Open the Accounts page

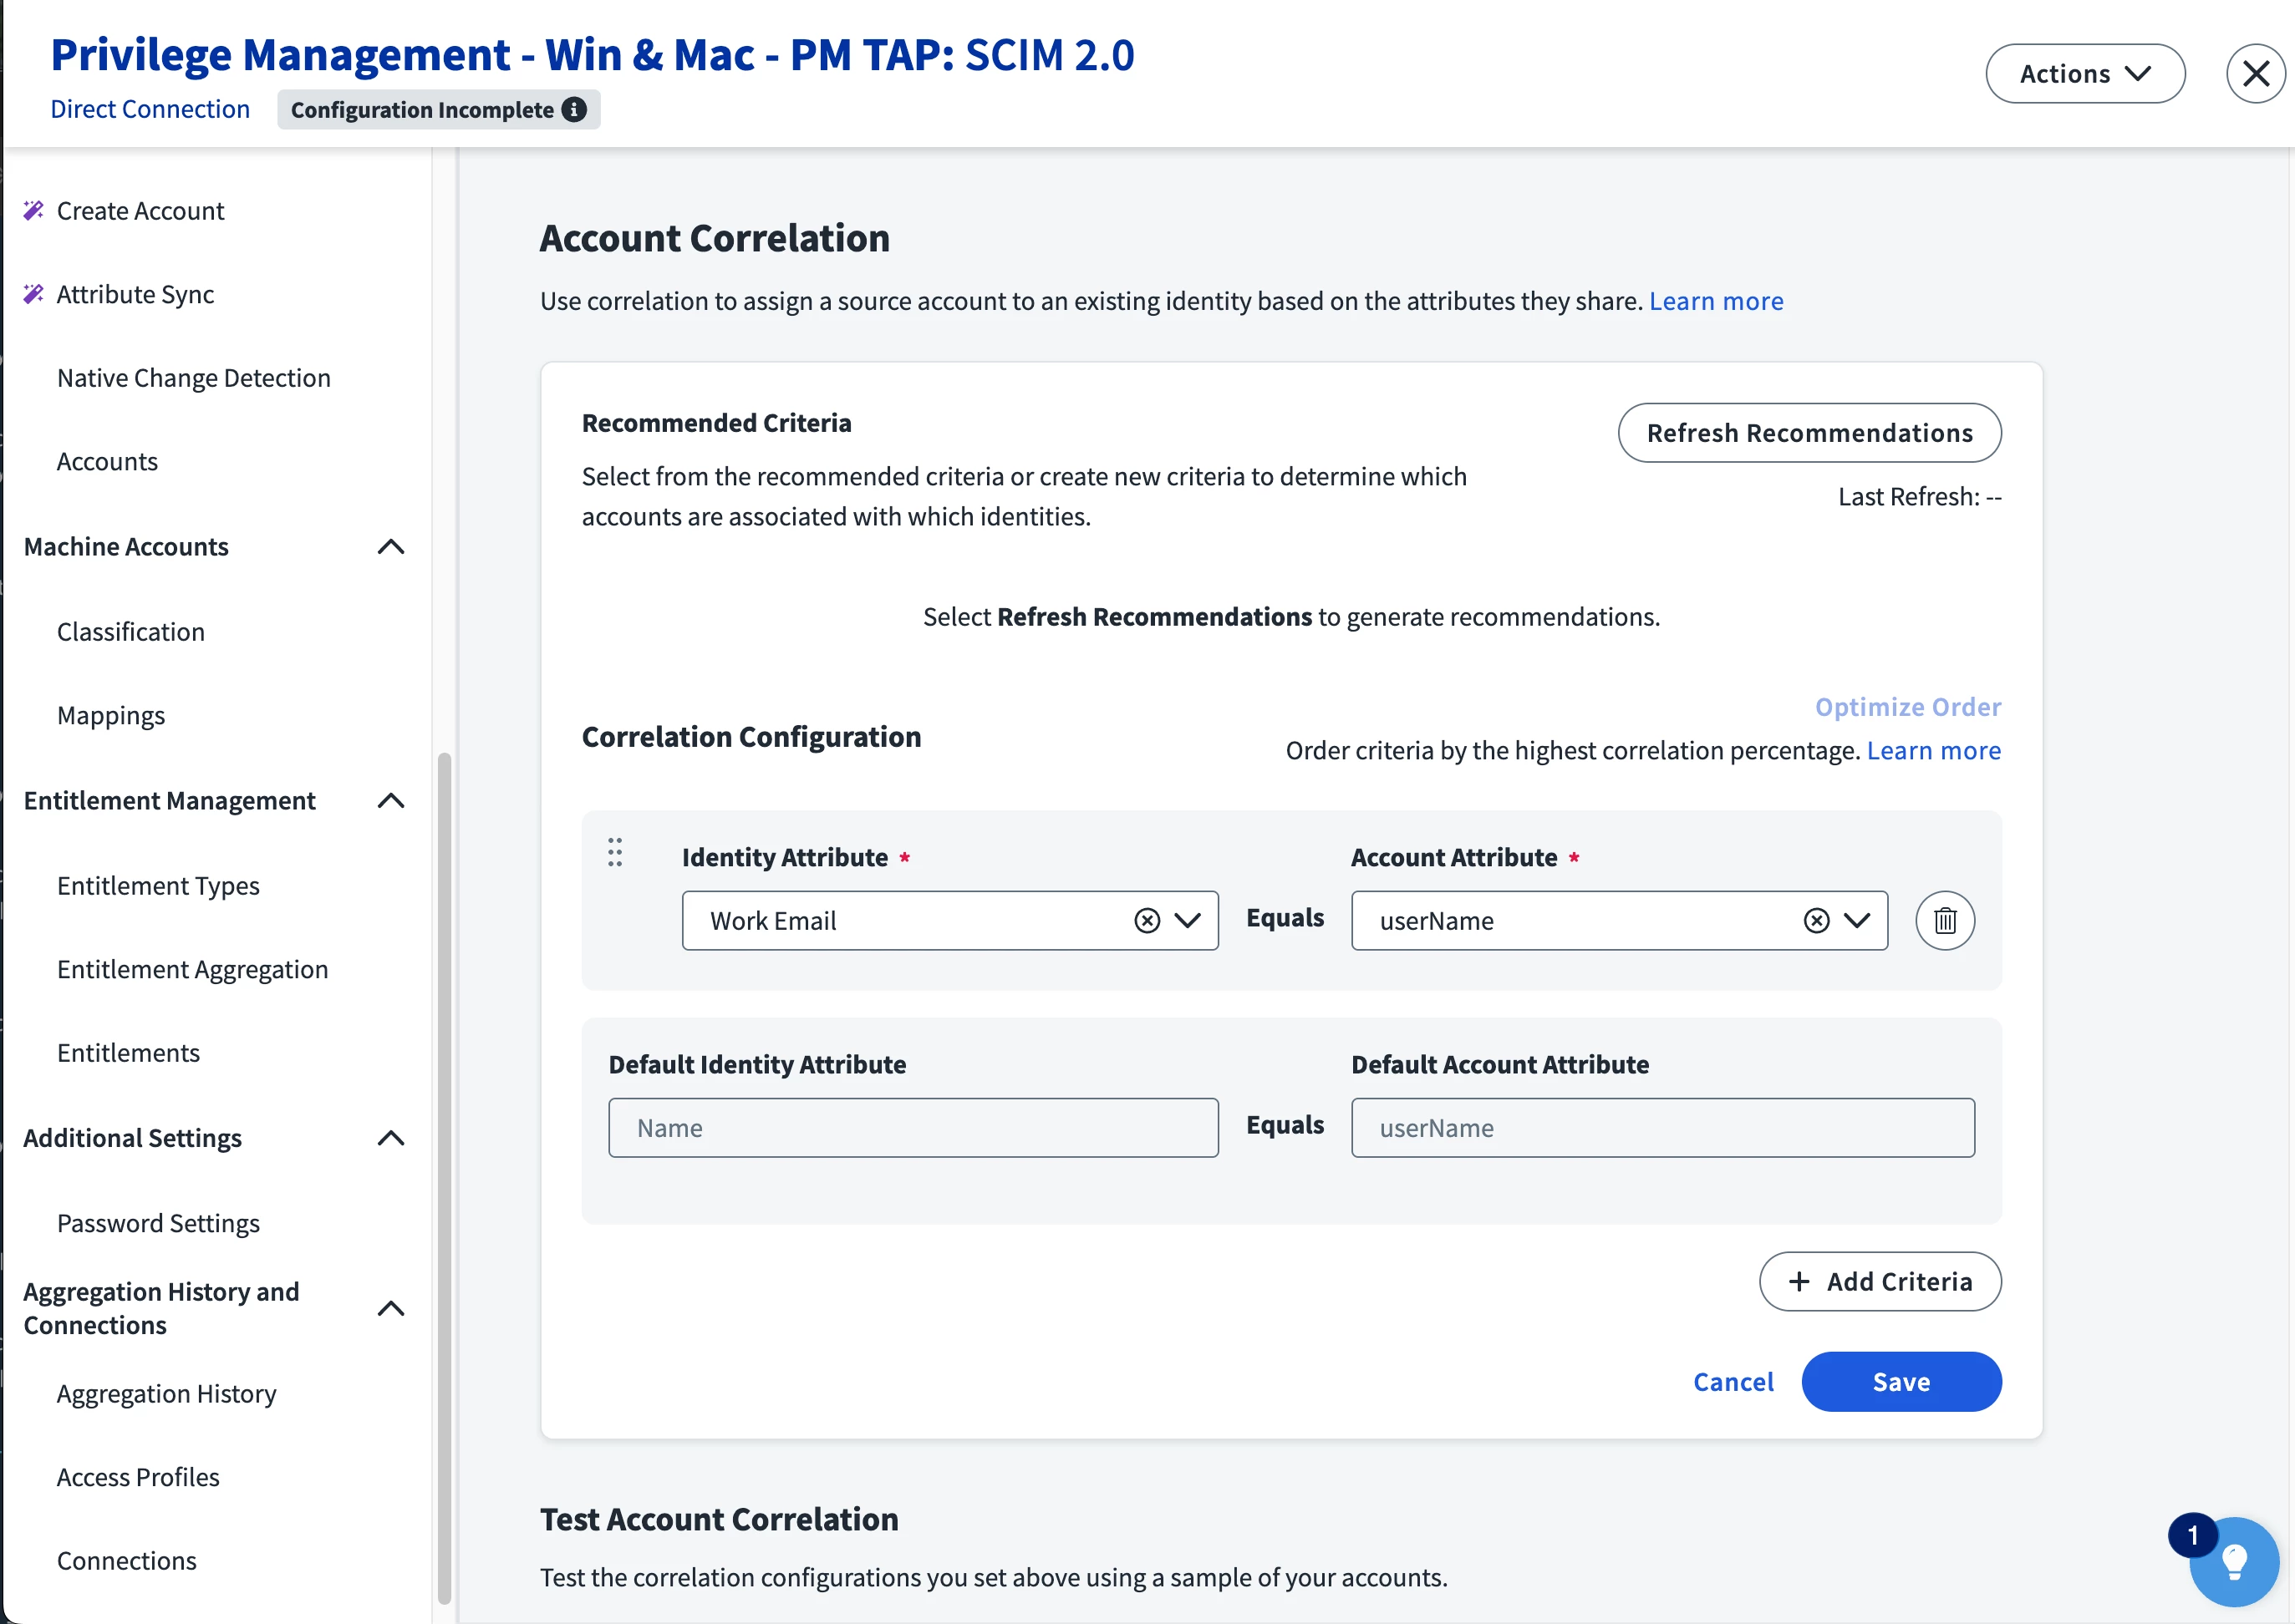107,461
